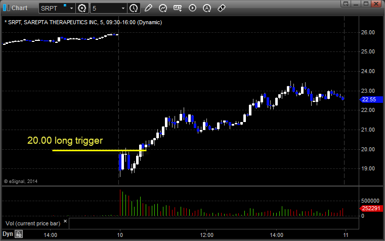Click the '11' date label on time axis

(346, 235)
